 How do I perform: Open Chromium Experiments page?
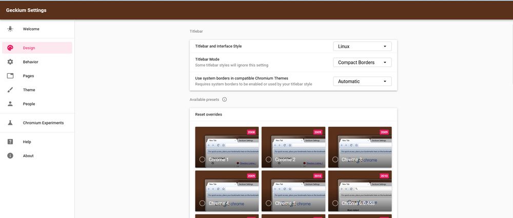tap(37, 123)
